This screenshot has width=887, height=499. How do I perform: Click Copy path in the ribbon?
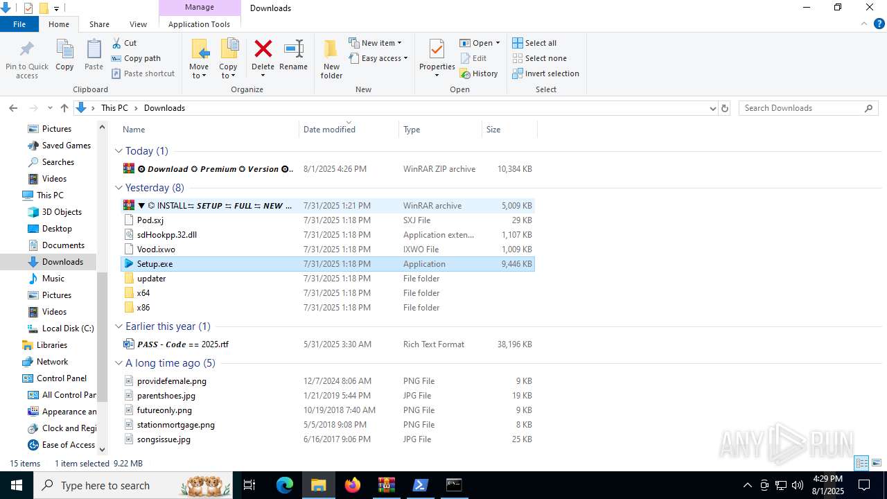[x=136, y=58]
